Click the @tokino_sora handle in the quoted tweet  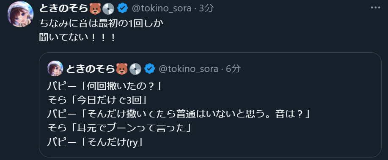pos(188,69)
